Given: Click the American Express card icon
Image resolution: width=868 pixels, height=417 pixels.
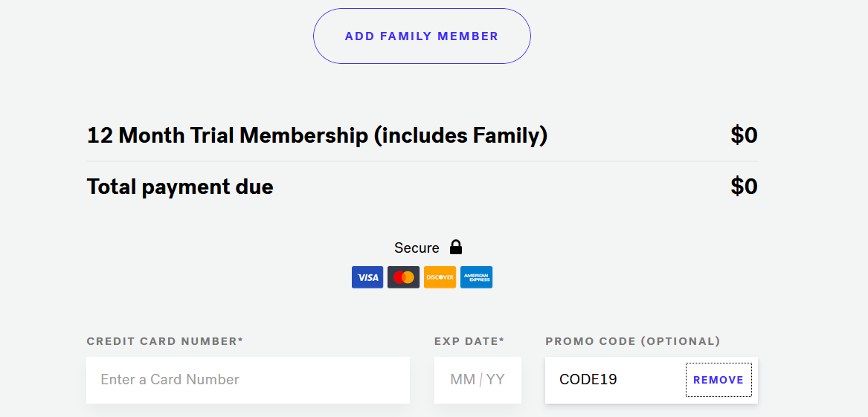Looking at the screenshot, I should [477, 277].
